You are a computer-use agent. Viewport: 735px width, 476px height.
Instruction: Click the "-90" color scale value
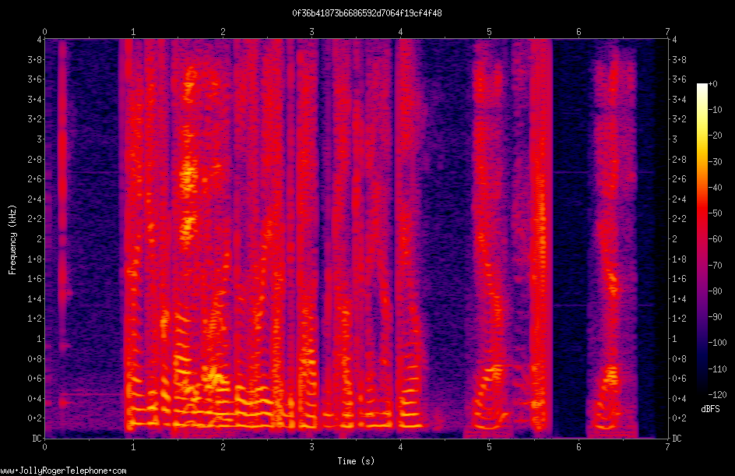pyautogui.click(x=716, y=317)
